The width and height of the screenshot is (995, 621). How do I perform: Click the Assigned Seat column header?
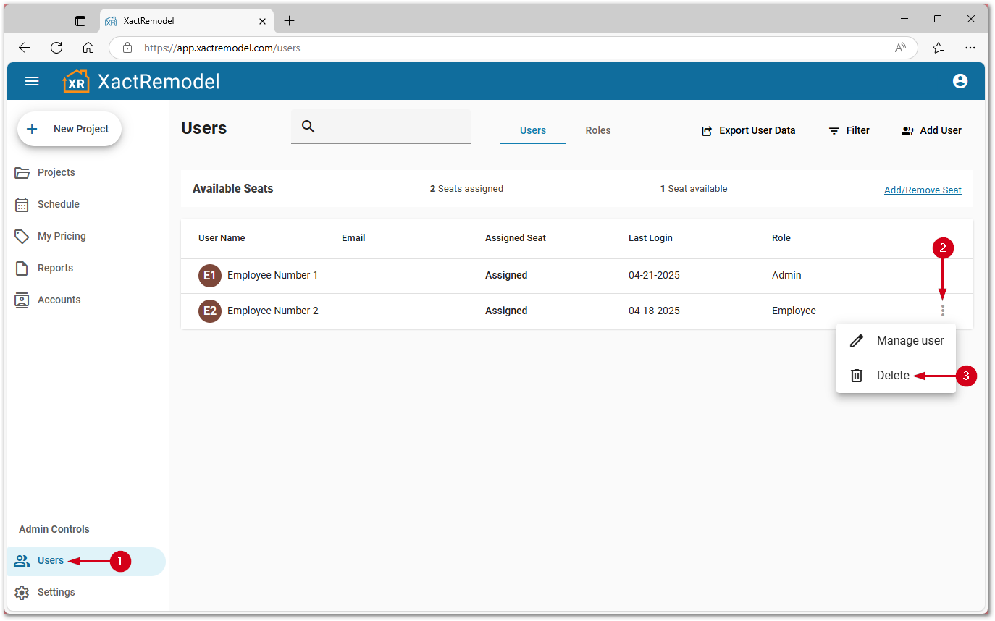[516, 238]
